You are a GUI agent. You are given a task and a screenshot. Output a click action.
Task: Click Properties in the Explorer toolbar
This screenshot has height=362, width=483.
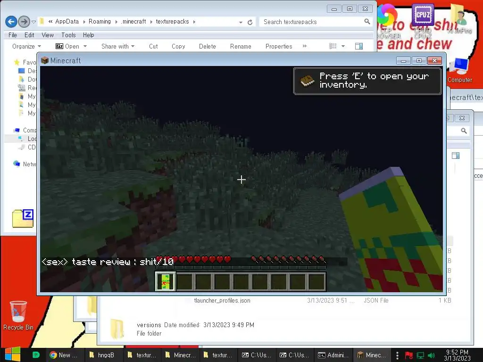(x=279, y=47)
